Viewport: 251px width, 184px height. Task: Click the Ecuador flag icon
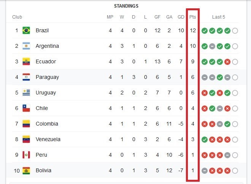coord(26,61)
